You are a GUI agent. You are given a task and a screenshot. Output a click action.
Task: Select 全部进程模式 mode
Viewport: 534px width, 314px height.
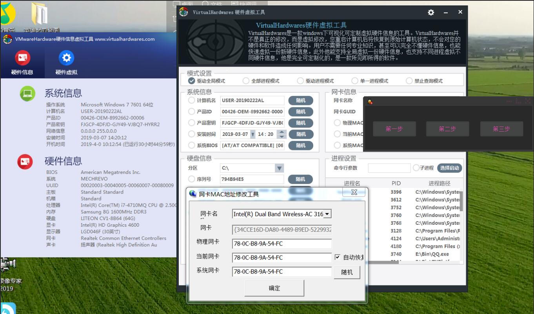tap(246, 81)
